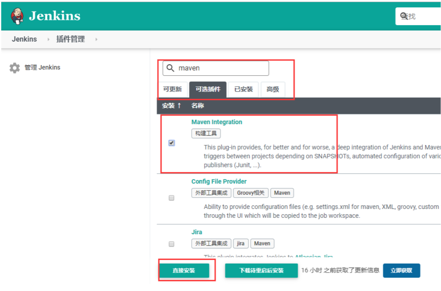Sort by the 安装 column arrow
441x291 pixels.
coord(179,106)
